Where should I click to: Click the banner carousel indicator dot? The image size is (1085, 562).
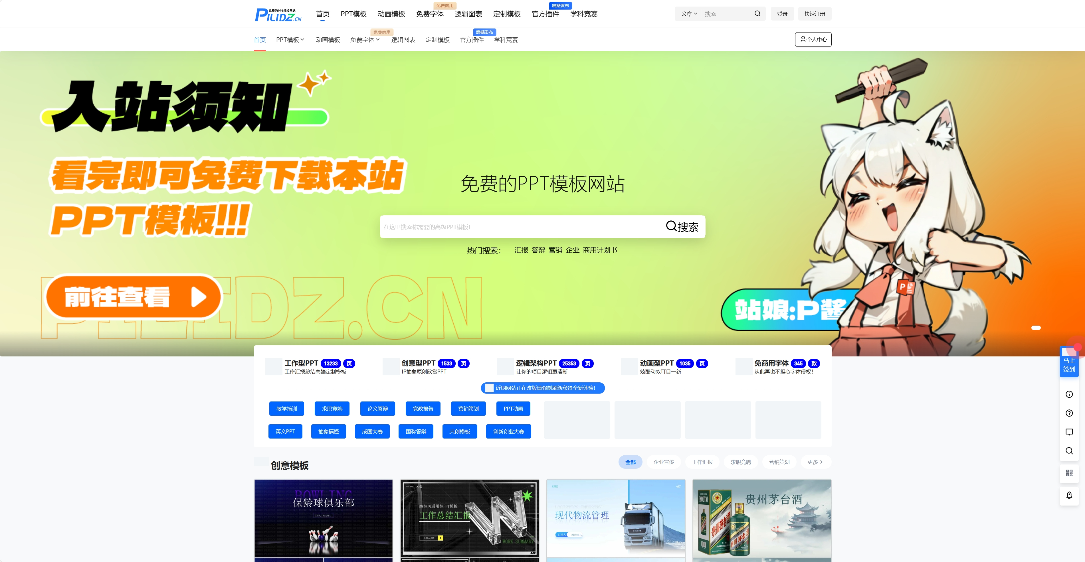pyautogui.click(x=1036, y=328)
